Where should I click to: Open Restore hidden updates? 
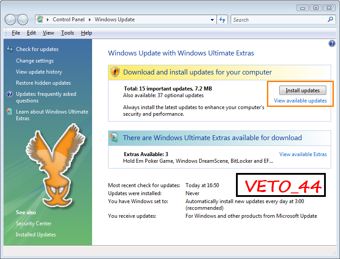pyautogui.click(x=43, y=83)
